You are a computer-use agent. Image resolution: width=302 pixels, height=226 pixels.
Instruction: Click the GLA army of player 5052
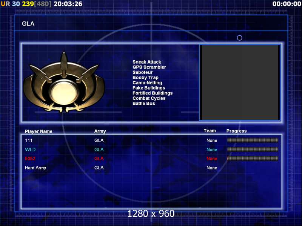(x=99, y=159)
